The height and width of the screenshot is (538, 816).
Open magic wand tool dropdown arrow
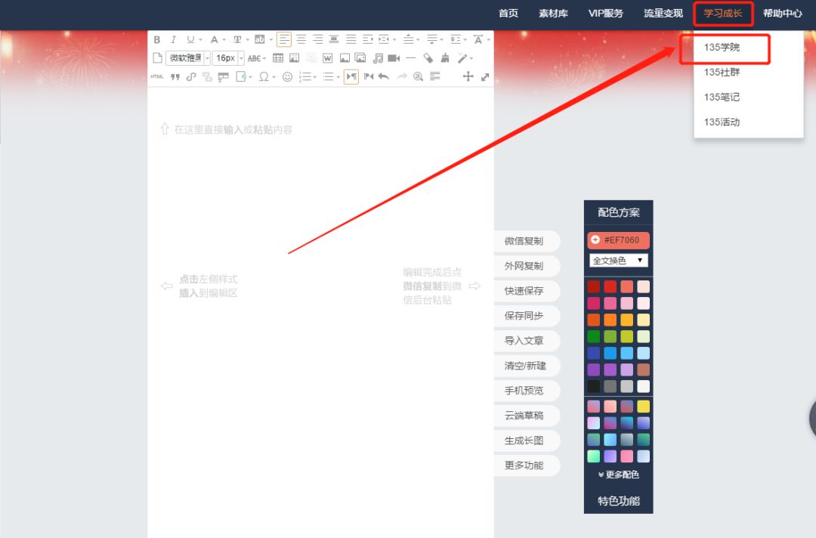pos(471,59)
